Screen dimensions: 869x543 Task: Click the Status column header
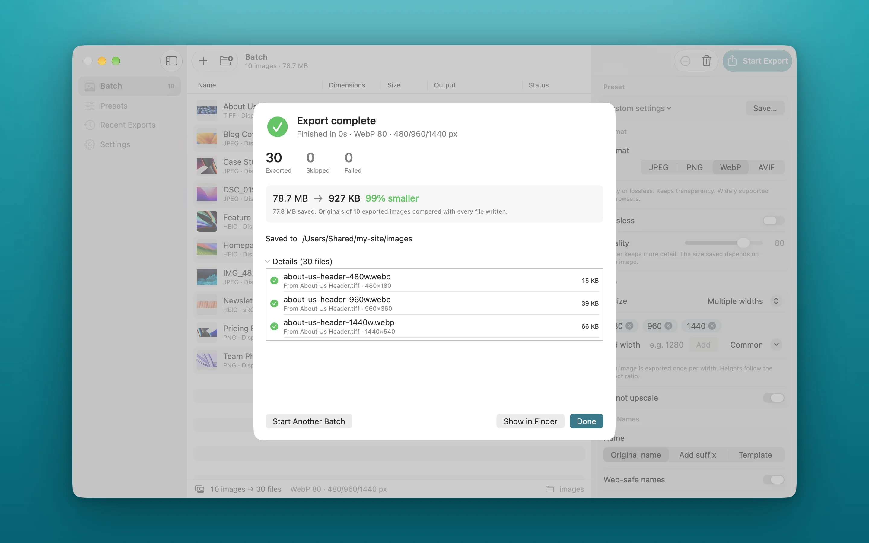pyautogui.click(x=538, y=85)
